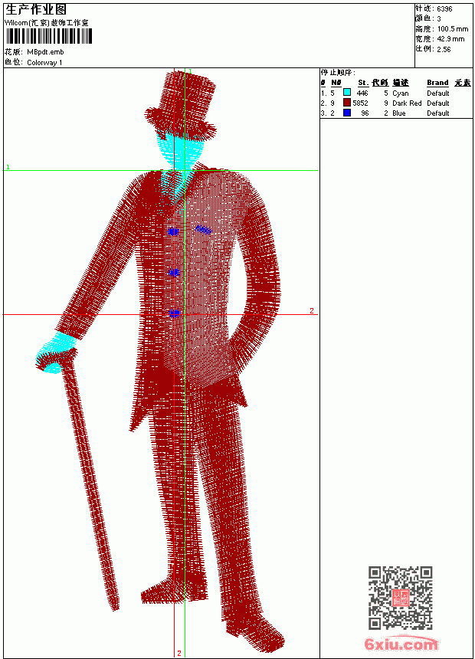
Task: Select the Dark Red stop sequence row
Action: (396, 103)
